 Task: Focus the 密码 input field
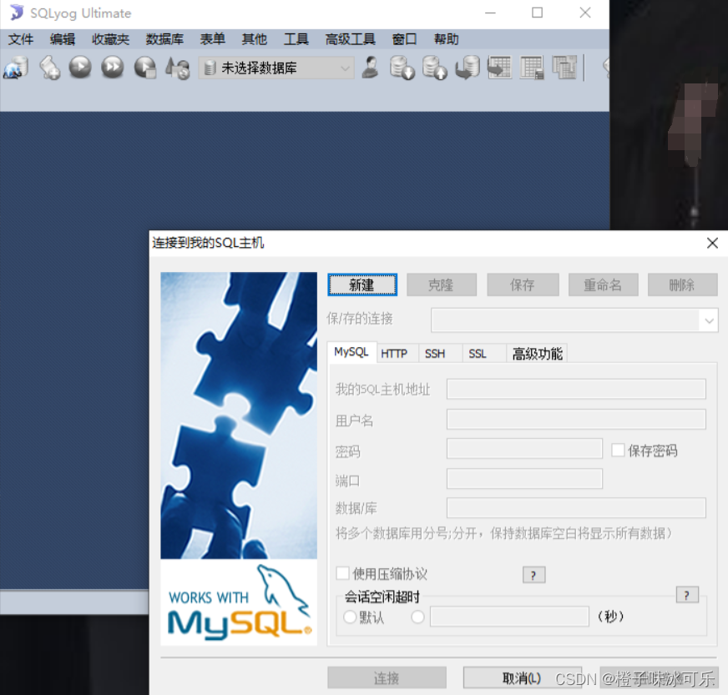coord(524,449)
